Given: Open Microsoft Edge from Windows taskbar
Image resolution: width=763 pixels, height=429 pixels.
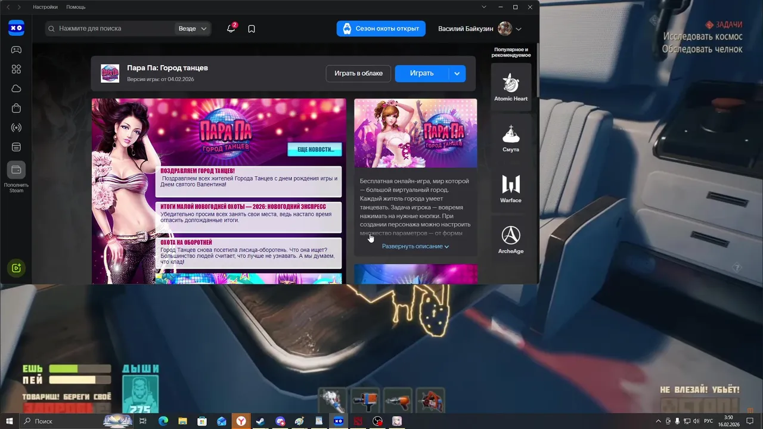Looking at the screenshot, I should pos(163,421).
